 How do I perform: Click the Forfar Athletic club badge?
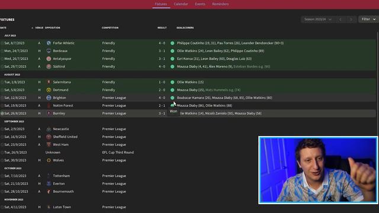coord(49,43)
